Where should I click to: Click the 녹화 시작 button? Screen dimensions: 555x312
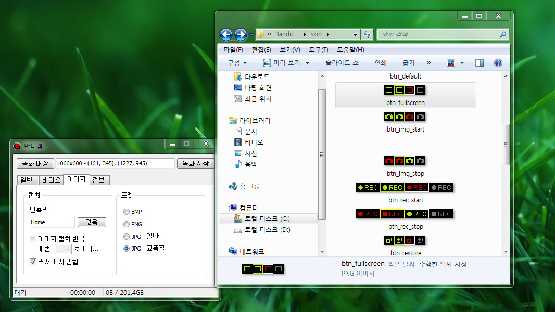195,163
